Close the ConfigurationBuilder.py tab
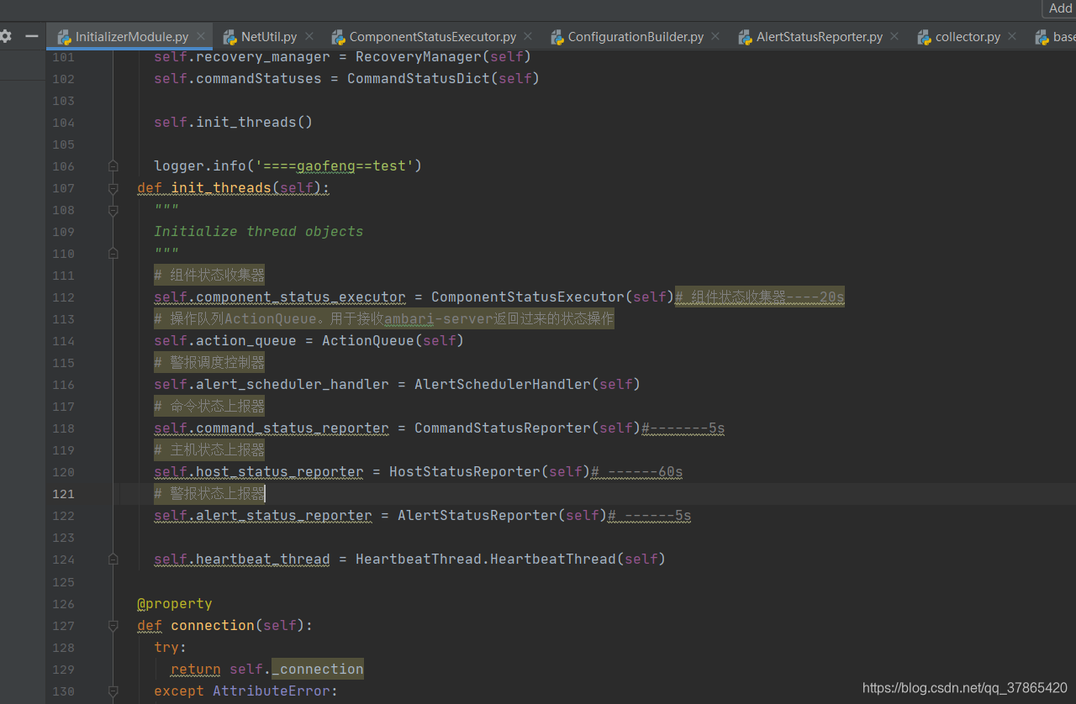Image resolution: width=1076 pixels, height=704 pixels. (x=715, y=37)
